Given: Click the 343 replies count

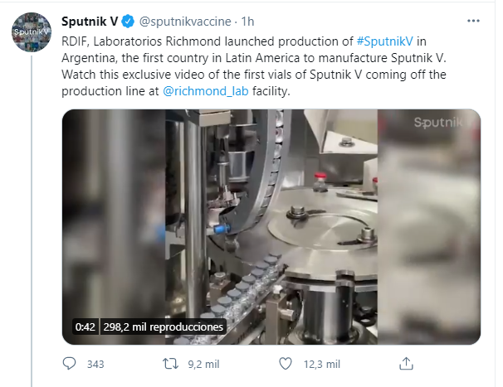Looking at the screenshot, I should coord(95,364).
